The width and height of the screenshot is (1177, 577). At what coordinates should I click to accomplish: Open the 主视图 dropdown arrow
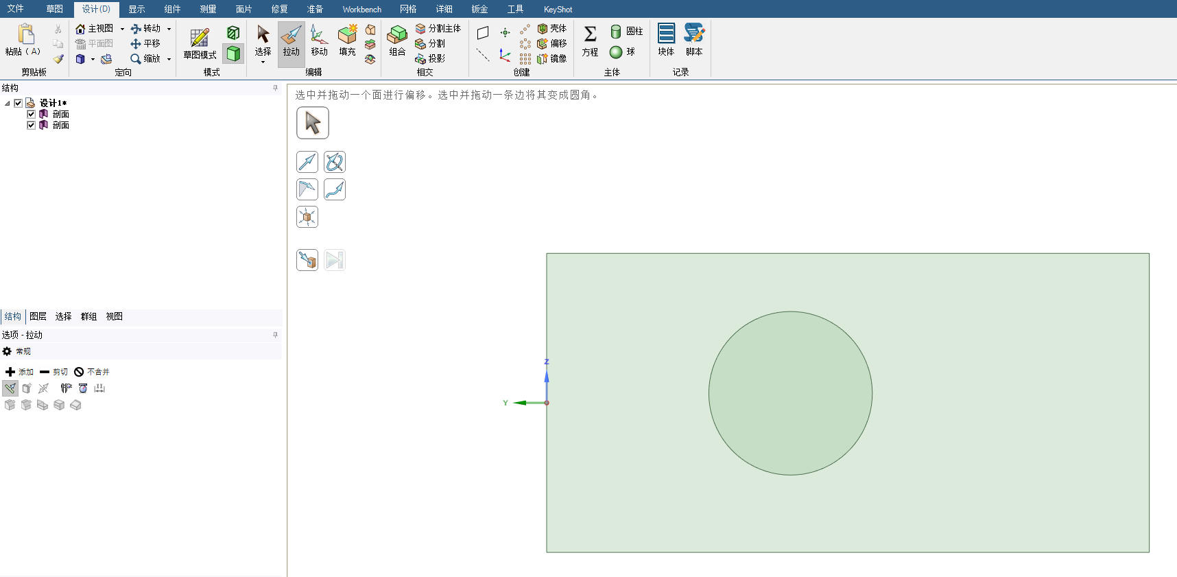pyautogui.click(x=122, y=29)
